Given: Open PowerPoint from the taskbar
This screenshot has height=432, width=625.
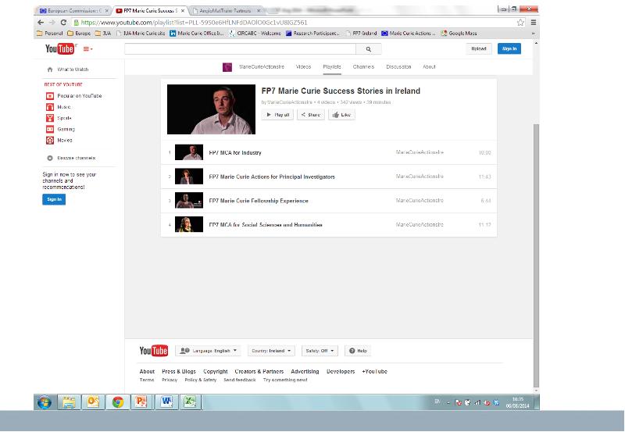Looking at the screenshot, I should click(141, 402).
